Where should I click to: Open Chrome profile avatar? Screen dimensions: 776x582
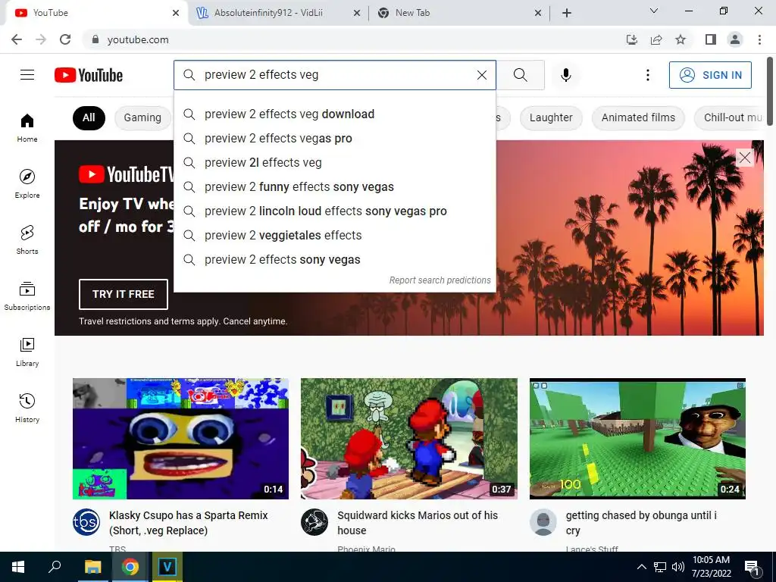pyautogui.click(x=735, y=39)
